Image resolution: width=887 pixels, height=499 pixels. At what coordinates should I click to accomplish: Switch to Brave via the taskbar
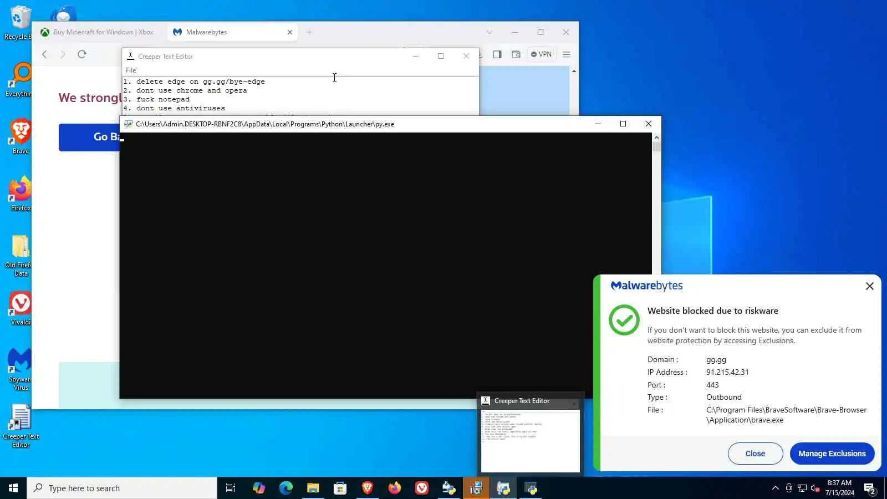click(367, 488)
